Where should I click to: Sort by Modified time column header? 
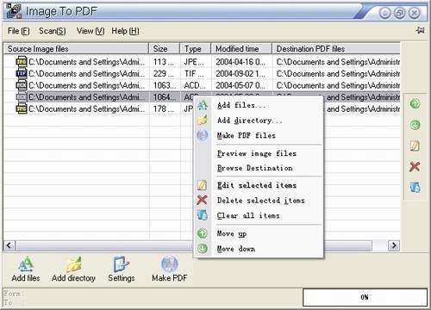tap(241, 49)
